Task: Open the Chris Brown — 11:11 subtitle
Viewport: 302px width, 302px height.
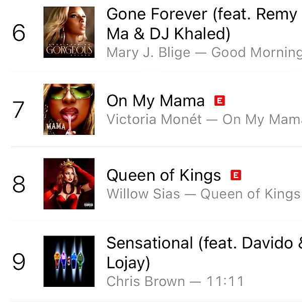Action: 175,281
